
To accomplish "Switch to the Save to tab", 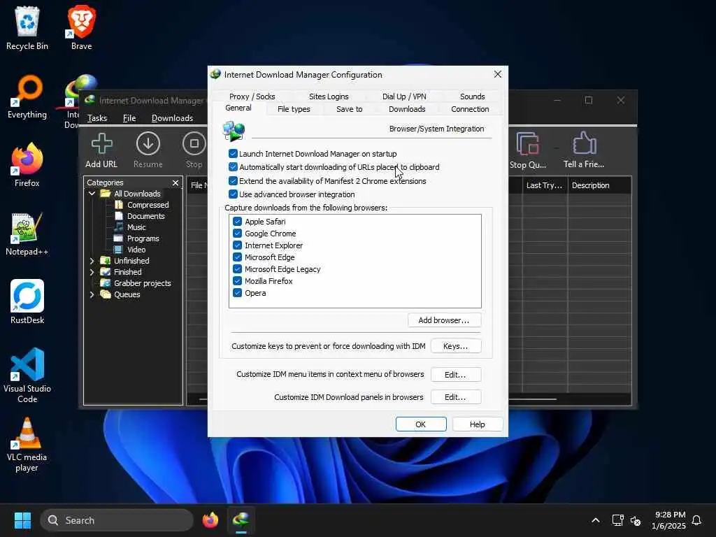I will [x=350, y=109].
